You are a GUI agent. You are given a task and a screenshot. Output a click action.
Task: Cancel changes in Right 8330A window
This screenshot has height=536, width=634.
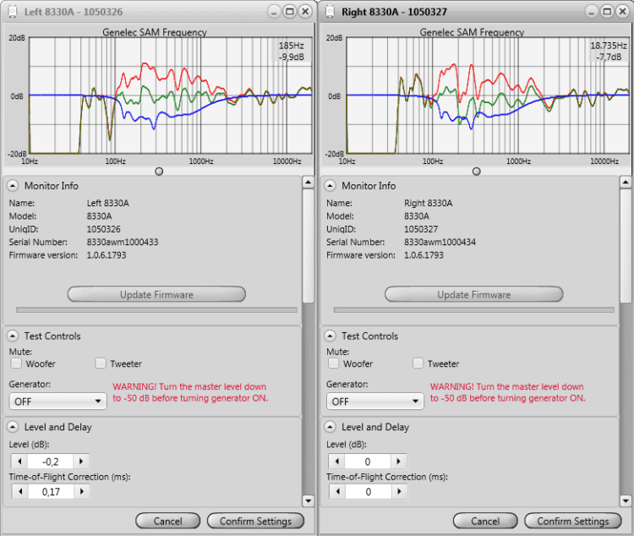[x=485, y=521]
